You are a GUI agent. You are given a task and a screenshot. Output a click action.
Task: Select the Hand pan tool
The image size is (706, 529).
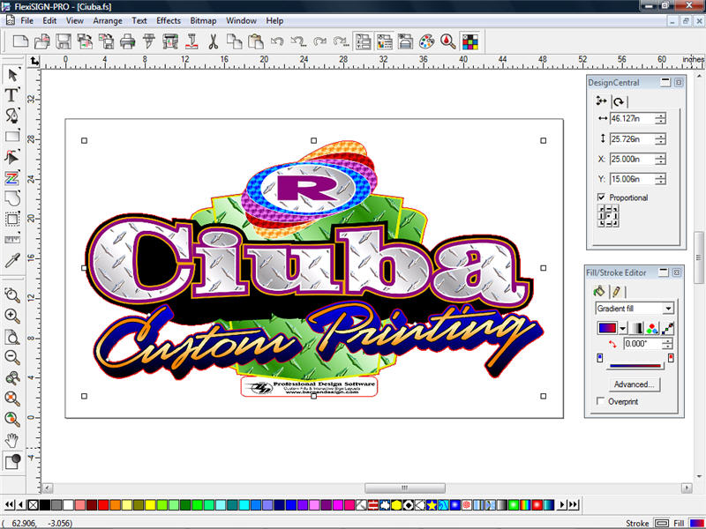(12, 440)
